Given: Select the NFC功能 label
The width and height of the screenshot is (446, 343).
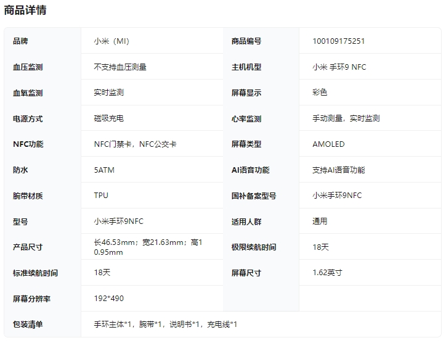Looking at the screenshot, I should point(28,144).
